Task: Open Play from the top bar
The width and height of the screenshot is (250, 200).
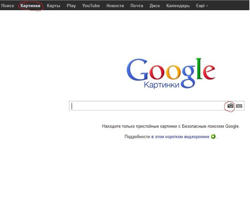Action: click(71, 6)
